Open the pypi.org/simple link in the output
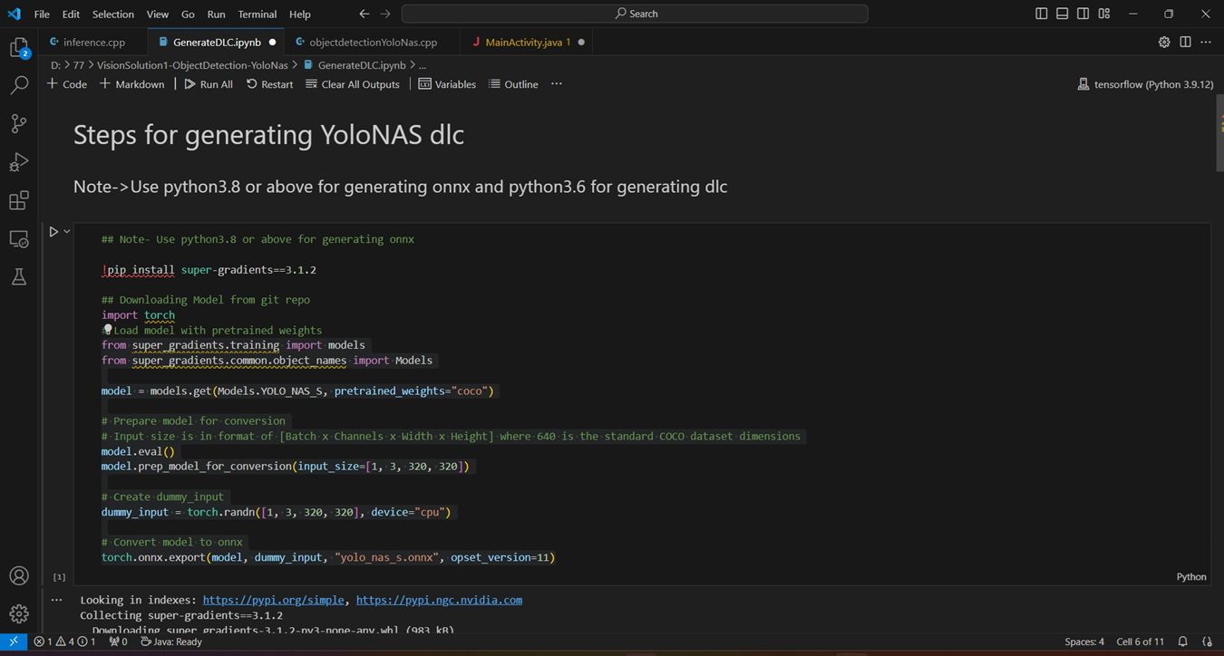 click(x=274, y=599)
